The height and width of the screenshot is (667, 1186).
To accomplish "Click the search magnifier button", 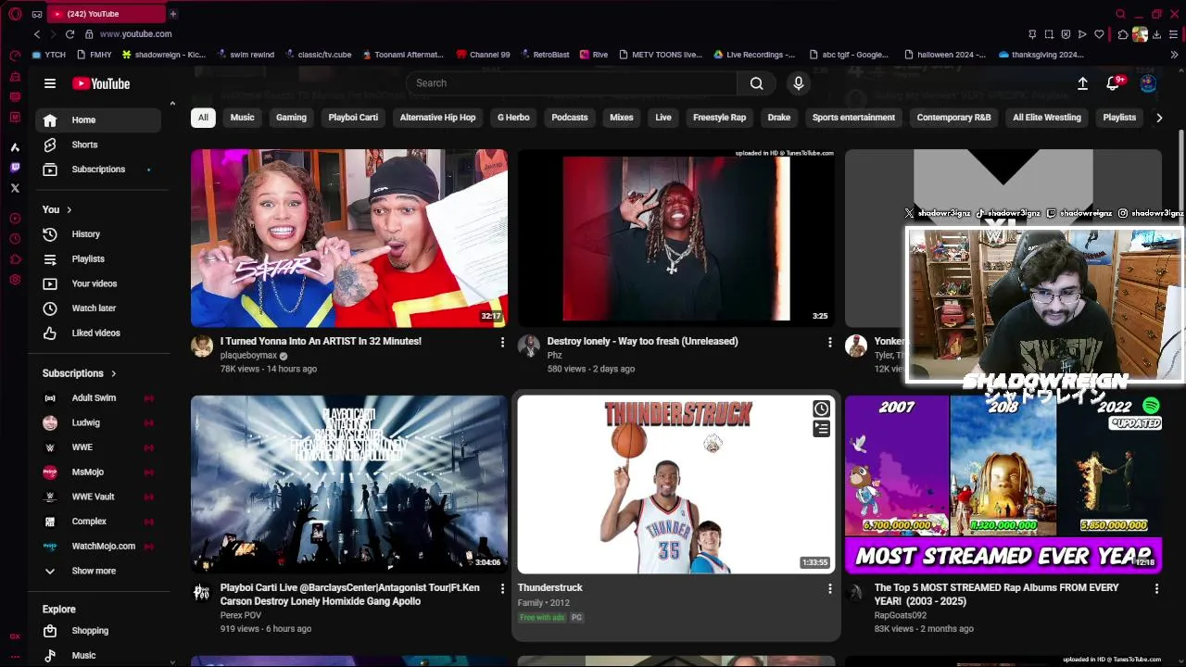I will pos(757,83).
